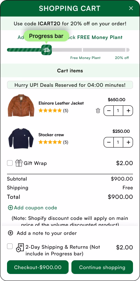The height and width of the screenshot is (281, 140).
Task: Increase Elsinore Leather Jacket quantity
Action: (128, 111)
